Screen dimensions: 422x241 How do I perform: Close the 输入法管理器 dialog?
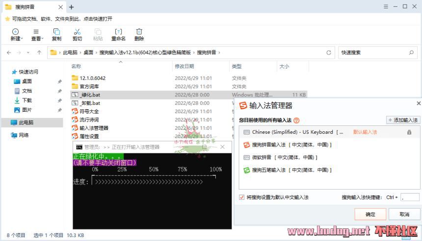click(x=419, y=103)
